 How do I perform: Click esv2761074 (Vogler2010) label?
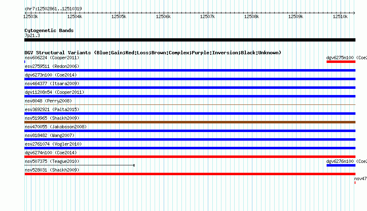point(53,144)
